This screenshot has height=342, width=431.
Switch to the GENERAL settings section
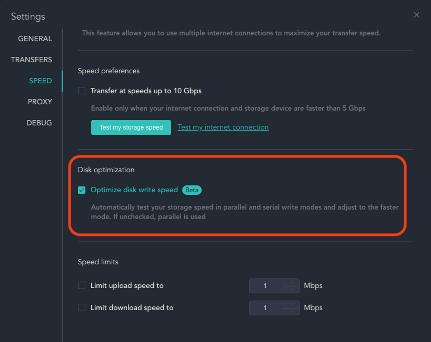tap(35, 38)
